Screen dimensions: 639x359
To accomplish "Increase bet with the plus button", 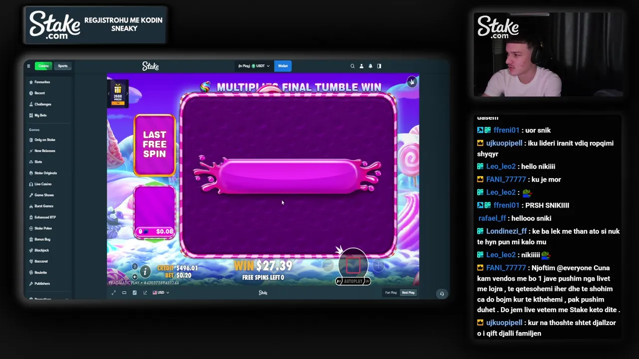I will (378, 266).
